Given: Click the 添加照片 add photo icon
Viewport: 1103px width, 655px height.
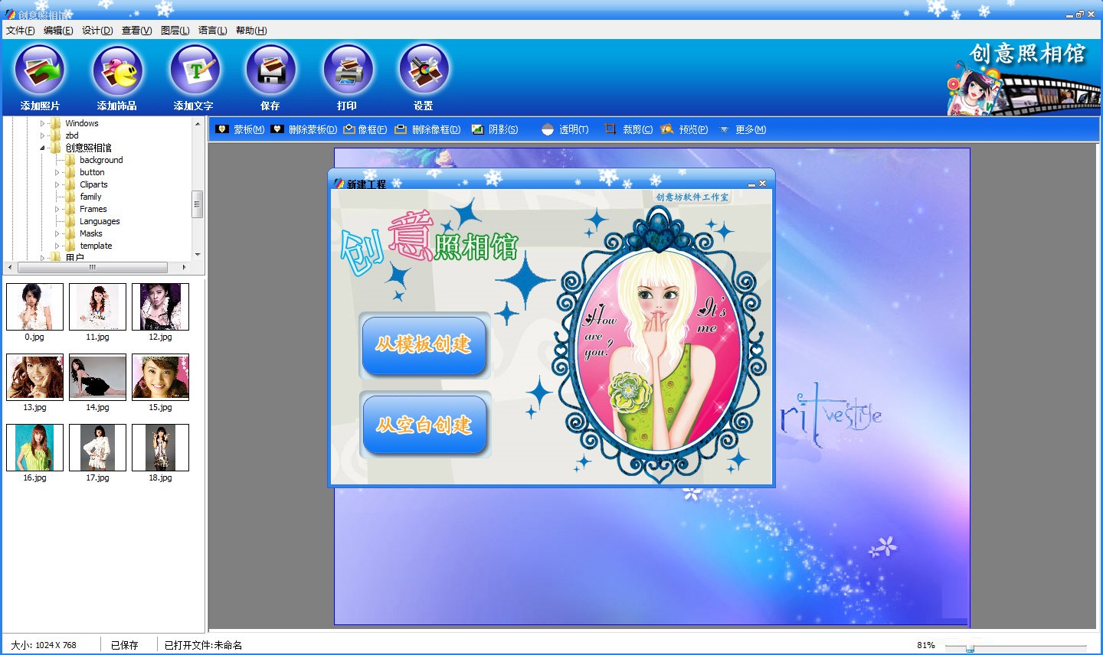Looking at the screenshot, I should point(40,70).
